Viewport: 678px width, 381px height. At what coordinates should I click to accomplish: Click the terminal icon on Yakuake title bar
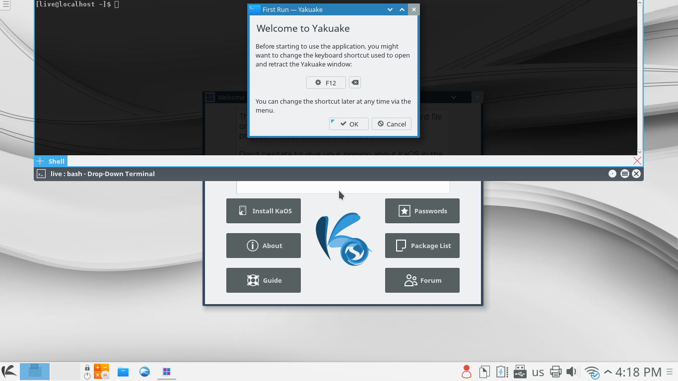click(42, 174)
